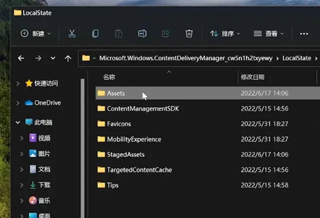Select the StagedAssets folder
The width and height of the screenshot is (320, 218).
(208, 154)
